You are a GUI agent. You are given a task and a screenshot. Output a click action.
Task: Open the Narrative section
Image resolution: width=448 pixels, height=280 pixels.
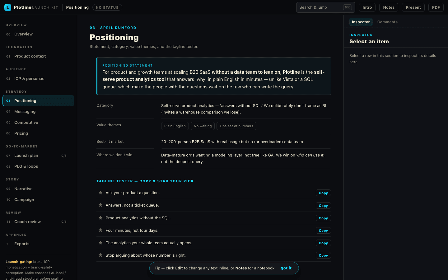(x=38, y=189)
